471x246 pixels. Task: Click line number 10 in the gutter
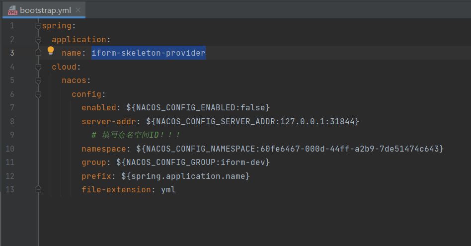10,149
